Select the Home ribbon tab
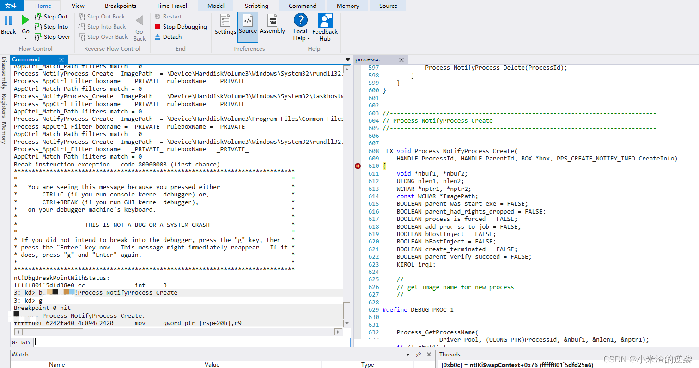The width and height of the screenshot is (699, 368). pos(43,6)
